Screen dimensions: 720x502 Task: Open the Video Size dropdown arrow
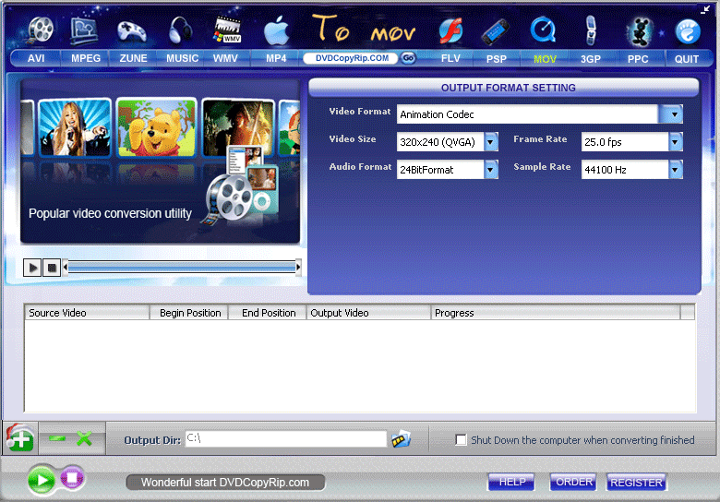491,142
